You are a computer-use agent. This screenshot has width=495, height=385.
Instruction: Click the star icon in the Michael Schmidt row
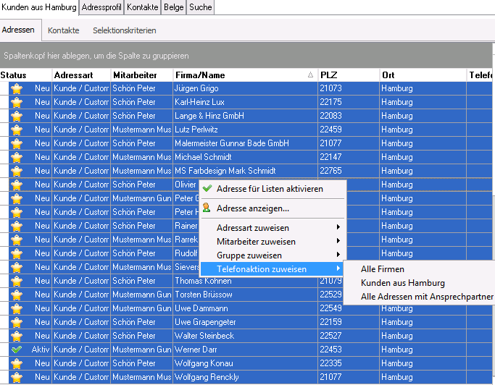[17, 157]
